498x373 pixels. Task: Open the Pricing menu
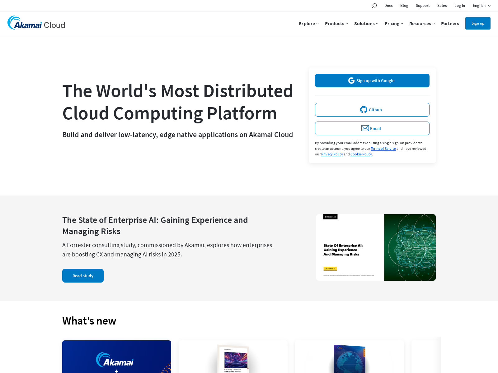[393, 23]
